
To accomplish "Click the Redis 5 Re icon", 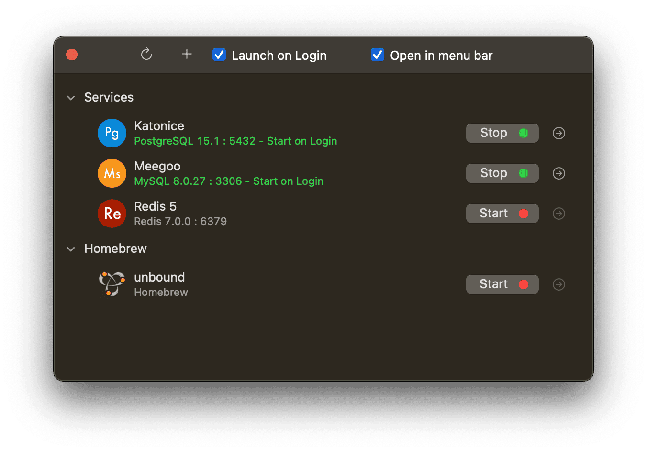I will coord(112,214).
